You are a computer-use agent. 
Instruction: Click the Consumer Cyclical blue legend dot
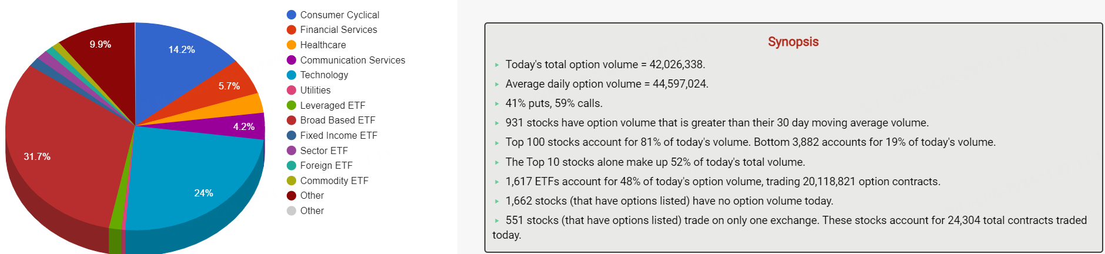tap(292, 15)
